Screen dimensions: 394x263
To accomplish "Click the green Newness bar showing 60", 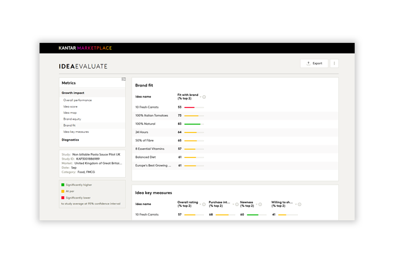I will click(x=253, y=215).
